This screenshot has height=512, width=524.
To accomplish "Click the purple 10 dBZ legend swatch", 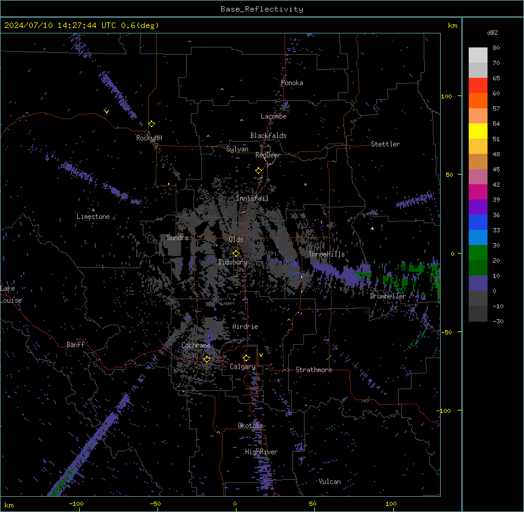I will (478, 283).
